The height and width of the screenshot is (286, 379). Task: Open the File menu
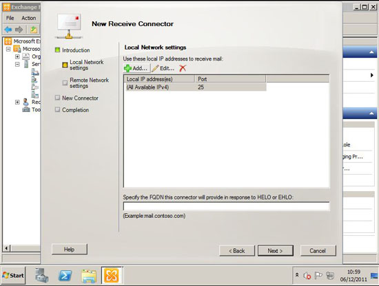(10, 18)
